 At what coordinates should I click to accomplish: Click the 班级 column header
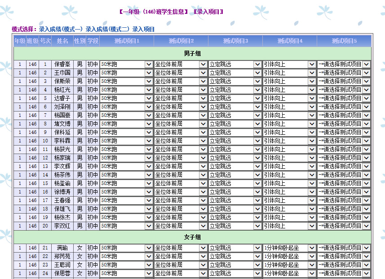(32, 41)
